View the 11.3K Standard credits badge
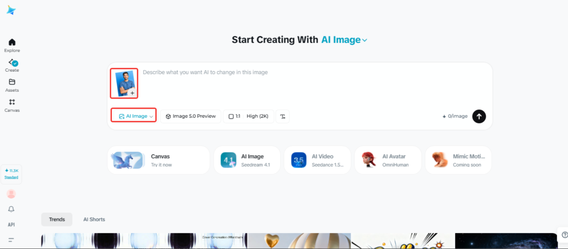568x249 pixels. tap(11, 174)
